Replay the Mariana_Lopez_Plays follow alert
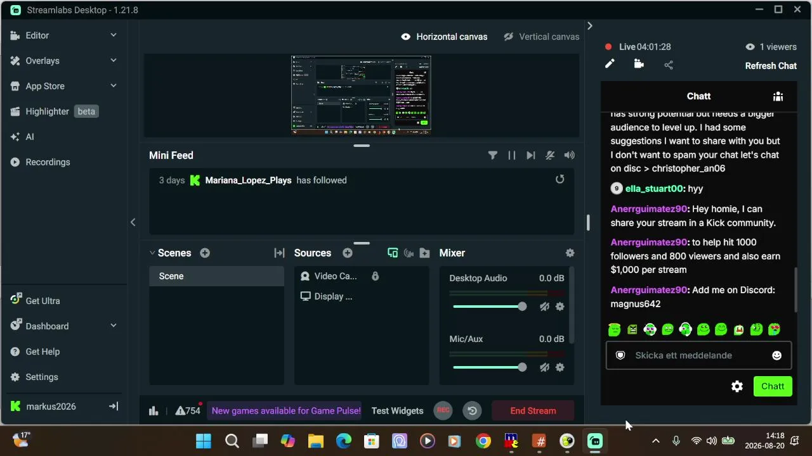Screen dimensions: 812x456 pyautogui.click(x=560, y=180)
